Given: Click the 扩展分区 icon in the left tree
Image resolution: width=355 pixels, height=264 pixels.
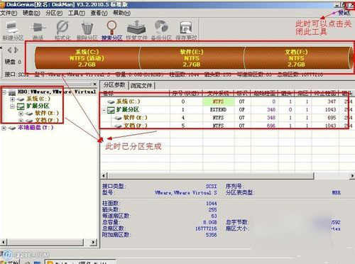Looking at the screenshot, I should click(21, 106).
